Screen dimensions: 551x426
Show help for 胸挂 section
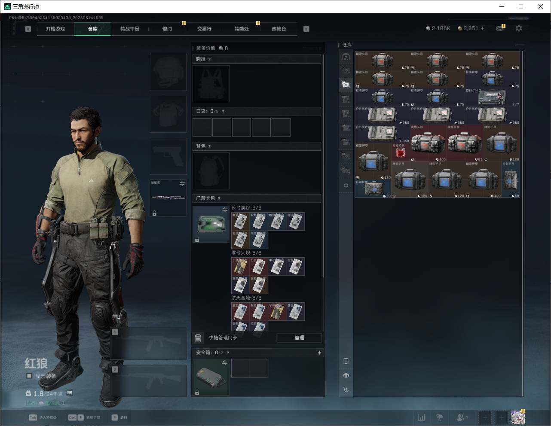coord(209,59)
